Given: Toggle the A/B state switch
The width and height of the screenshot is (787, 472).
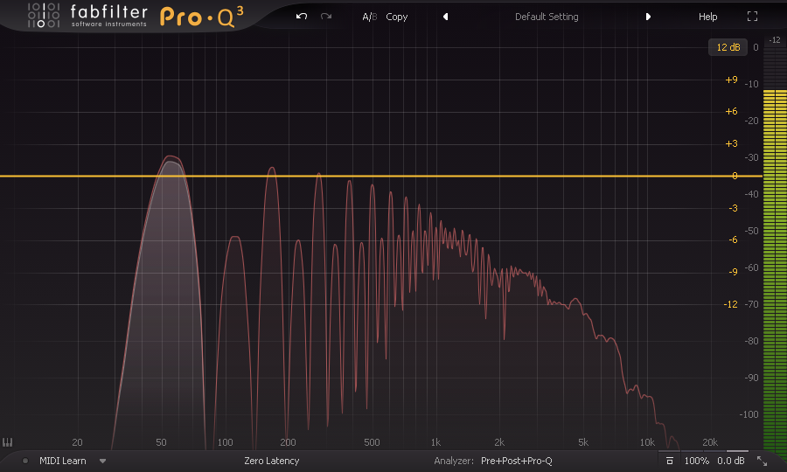Looking at the screenshot, I should coord(369,17).
